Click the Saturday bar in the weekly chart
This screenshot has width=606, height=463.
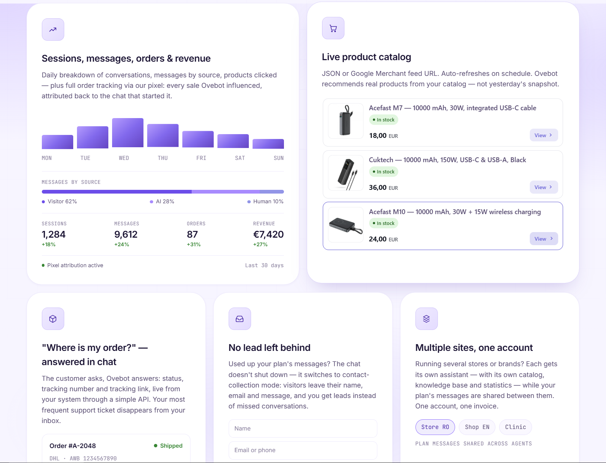[x=233, y=141]
